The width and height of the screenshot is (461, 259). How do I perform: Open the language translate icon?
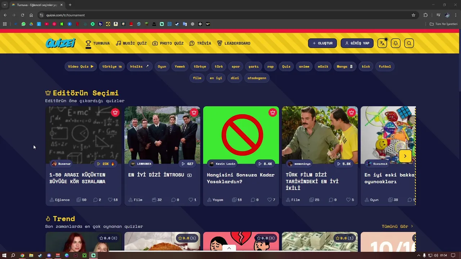coord(382,43)
